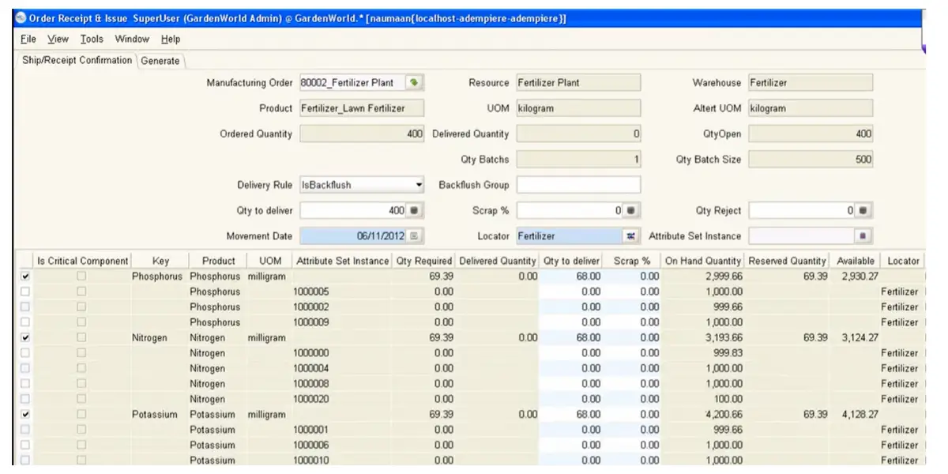Sort by the Qty Required column header
Viewport: 948px width, 474px height.
(424, 261)
